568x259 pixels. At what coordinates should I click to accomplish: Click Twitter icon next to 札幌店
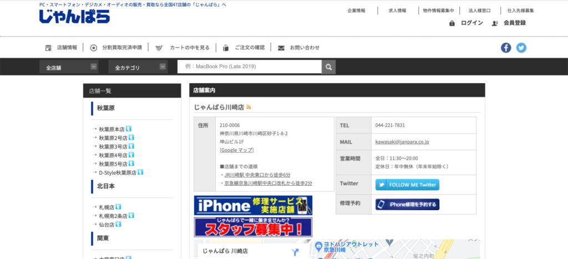click(118, 207)
